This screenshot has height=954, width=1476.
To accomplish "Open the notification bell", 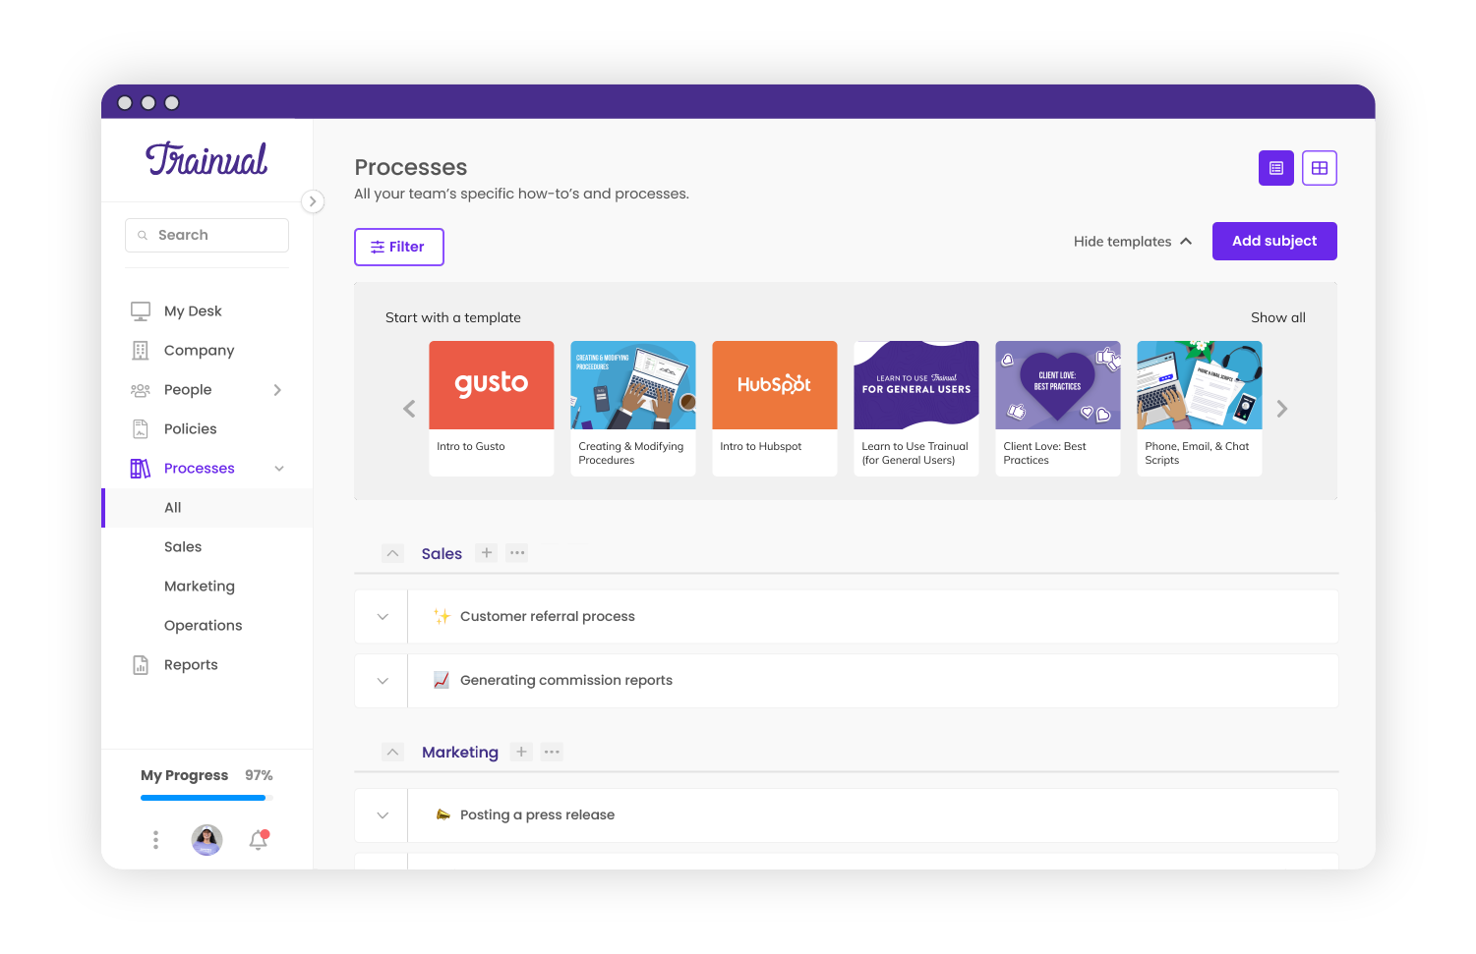I will [258, 840].
